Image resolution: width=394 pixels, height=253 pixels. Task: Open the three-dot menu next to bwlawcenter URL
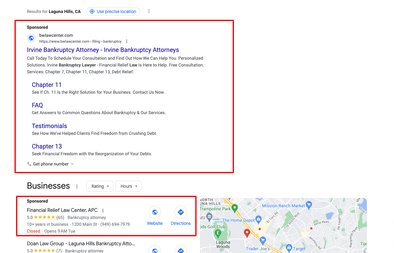tap(127, 41)
